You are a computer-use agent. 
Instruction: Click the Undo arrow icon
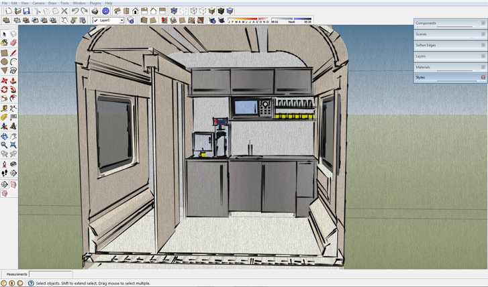[x=75, y=11]
